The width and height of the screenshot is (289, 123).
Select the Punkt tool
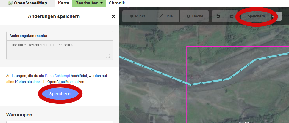(x=137, y=16)
